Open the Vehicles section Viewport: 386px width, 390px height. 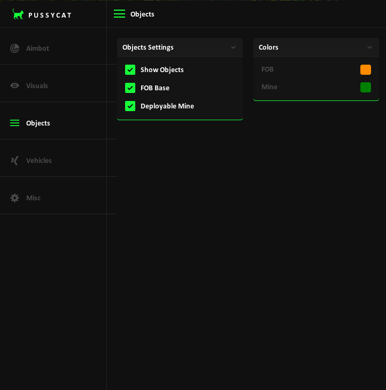[x=38, y=160]
